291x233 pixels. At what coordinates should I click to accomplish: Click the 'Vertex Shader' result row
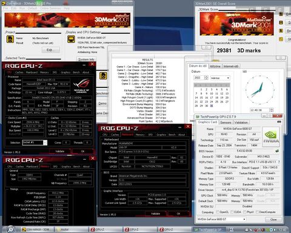pyautogui.click(x=150, y=111)
